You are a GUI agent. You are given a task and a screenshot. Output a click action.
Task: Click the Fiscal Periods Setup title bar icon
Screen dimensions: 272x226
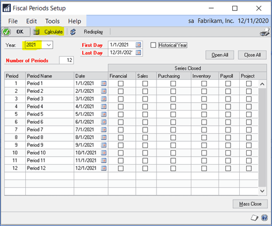click(6, 8)
